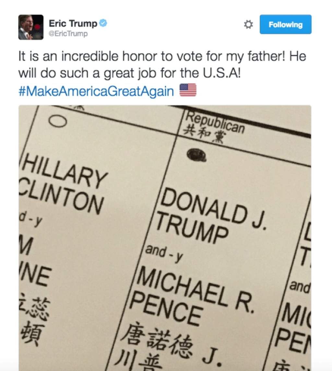The width and height of the screenshot is (332, 371).
Task: Select the empty oval above Hillary Clinton
Action: (58, 121)
